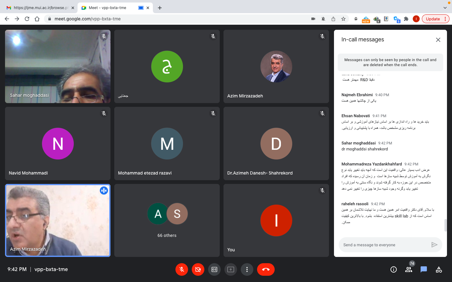Open the Chrome Update menu
Viewport: 452px width, 282px height.
click(x=435, y=19)
